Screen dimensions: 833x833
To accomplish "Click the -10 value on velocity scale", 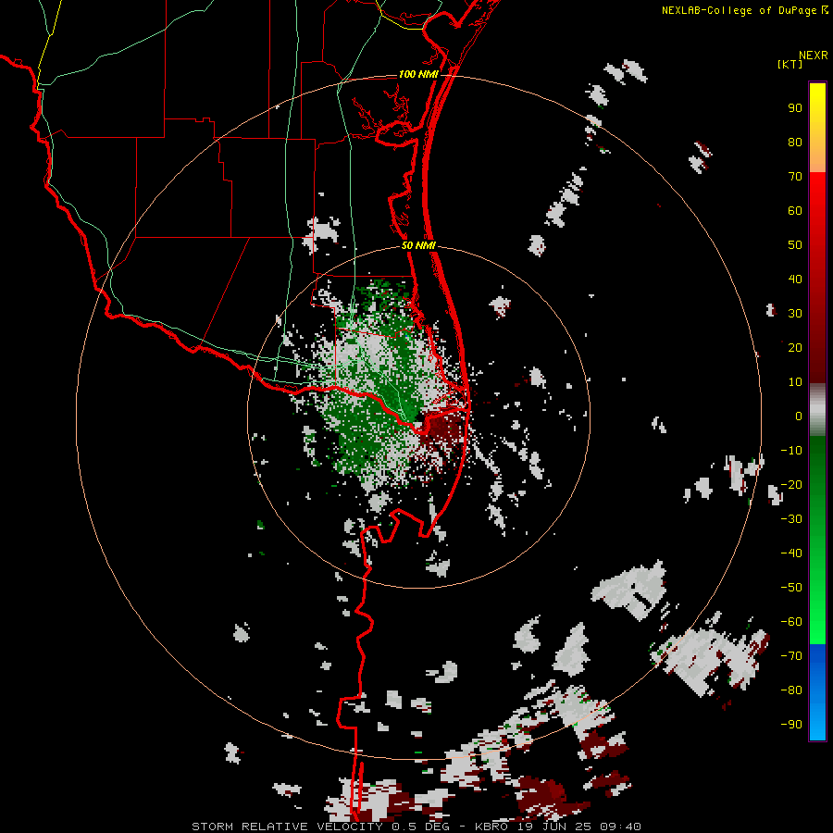I will [x=791, y=451].
